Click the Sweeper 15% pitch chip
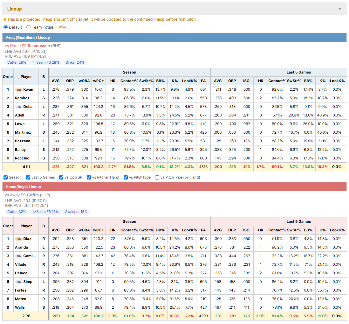Viewport: 349px width, 324px height. pyautogui.click(x=76, y=212)
